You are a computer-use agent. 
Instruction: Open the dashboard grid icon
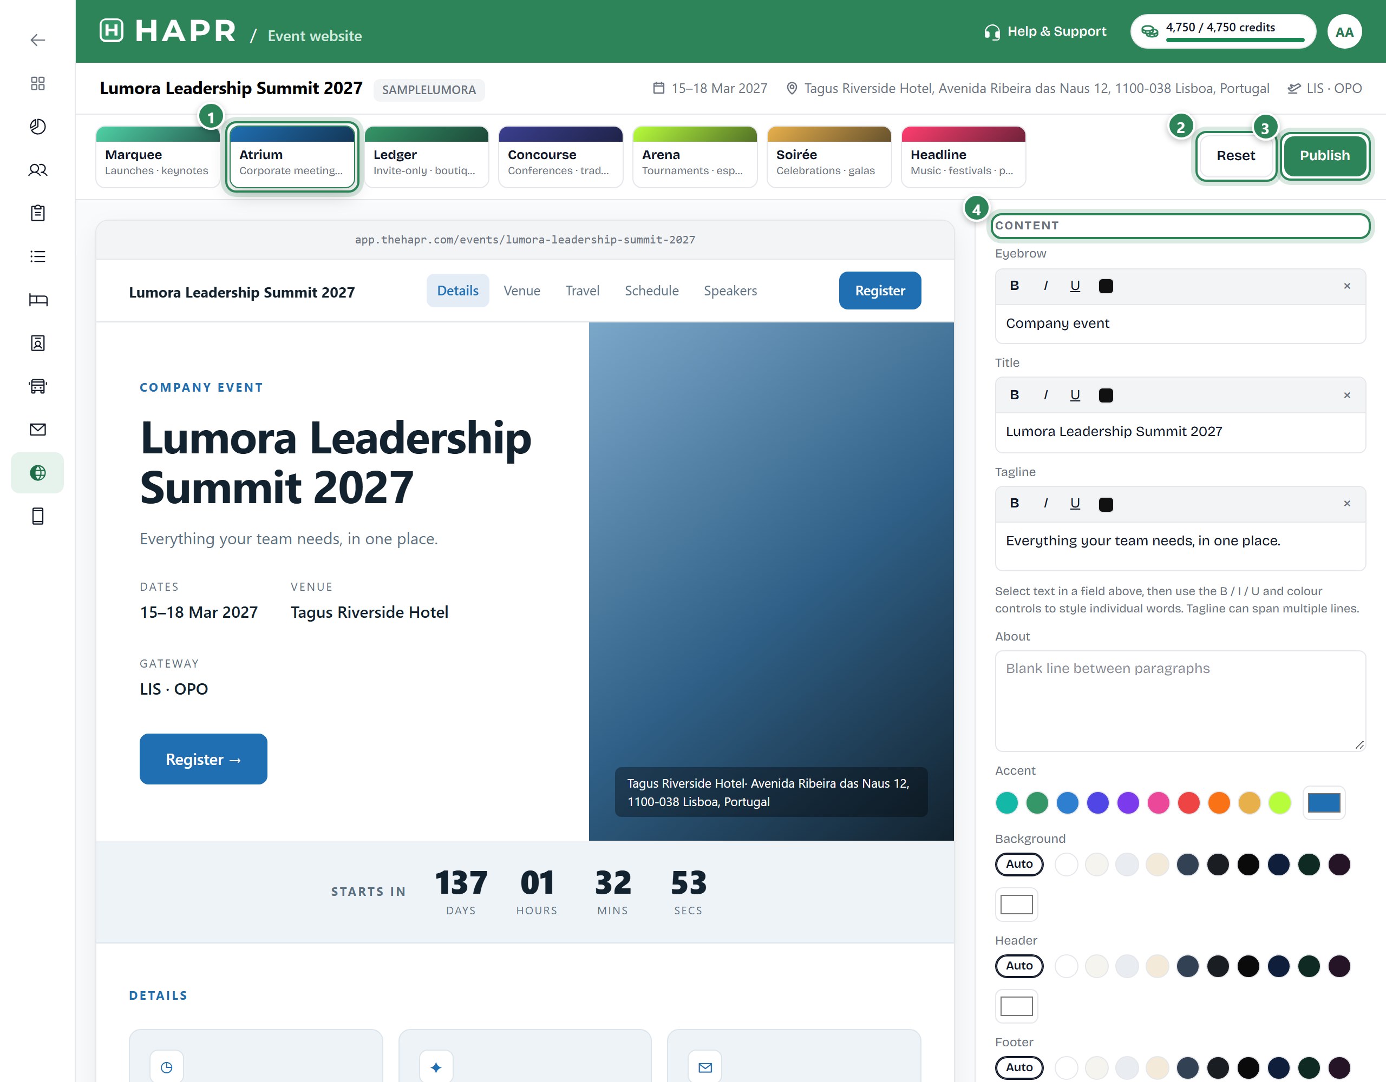37,83
